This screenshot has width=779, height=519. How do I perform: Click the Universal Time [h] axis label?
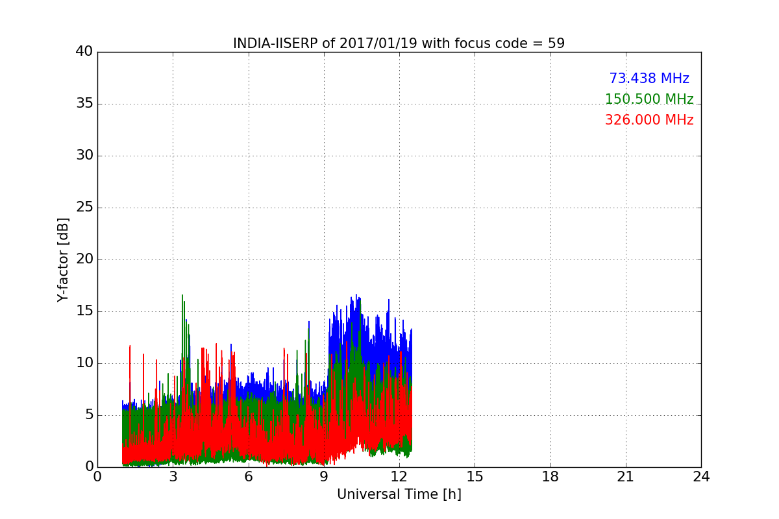click(x=399, y=494)
